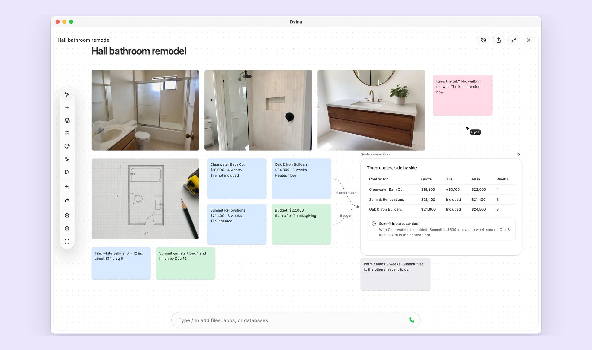The height and width of the screenshot is (350, 592).
Task: Click the Three quotes, side by side title
Action: click(x=392, y=168)
